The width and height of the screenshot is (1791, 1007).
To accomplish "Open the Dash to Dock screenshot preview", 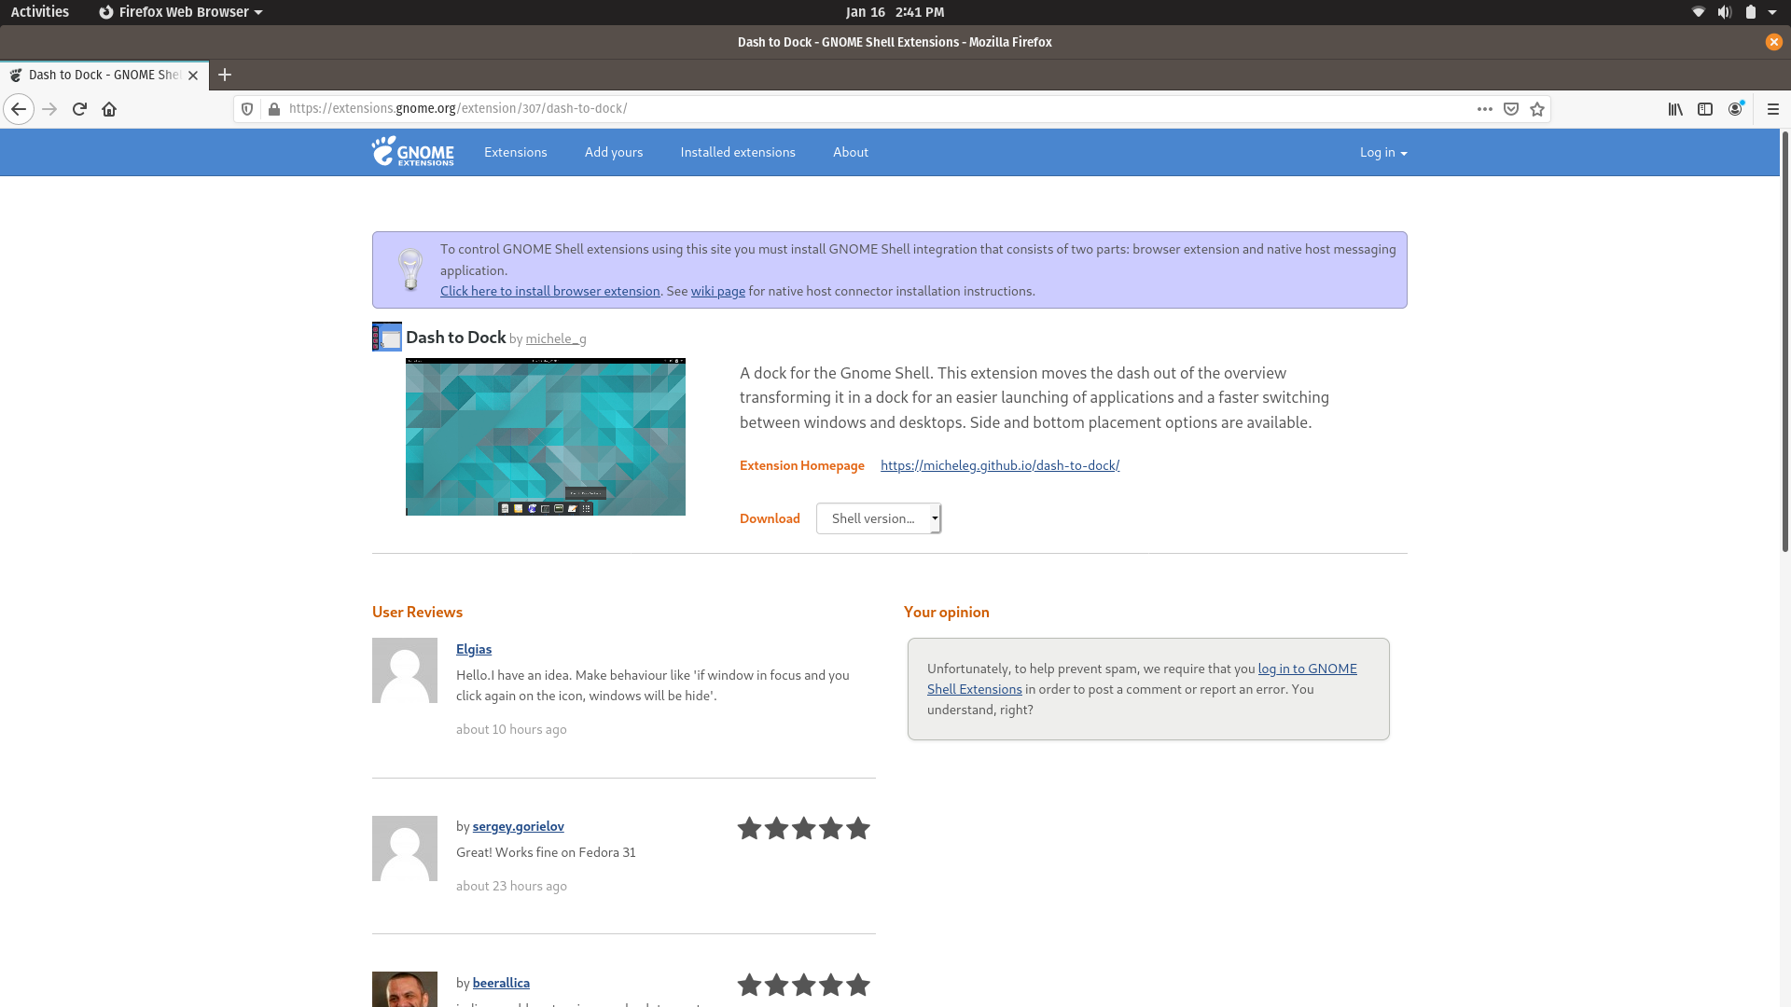I will tap(546, 436).
